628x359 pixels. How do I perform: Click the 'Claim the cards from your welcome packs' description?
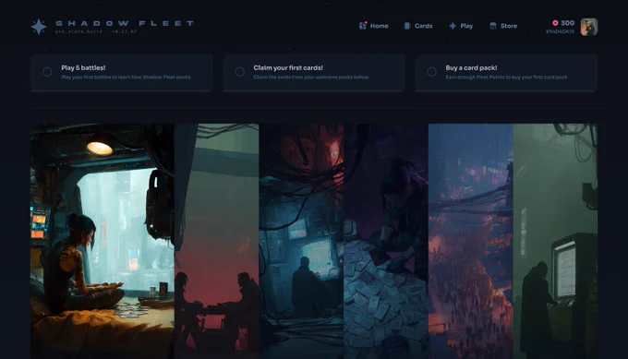coord(311,77)
